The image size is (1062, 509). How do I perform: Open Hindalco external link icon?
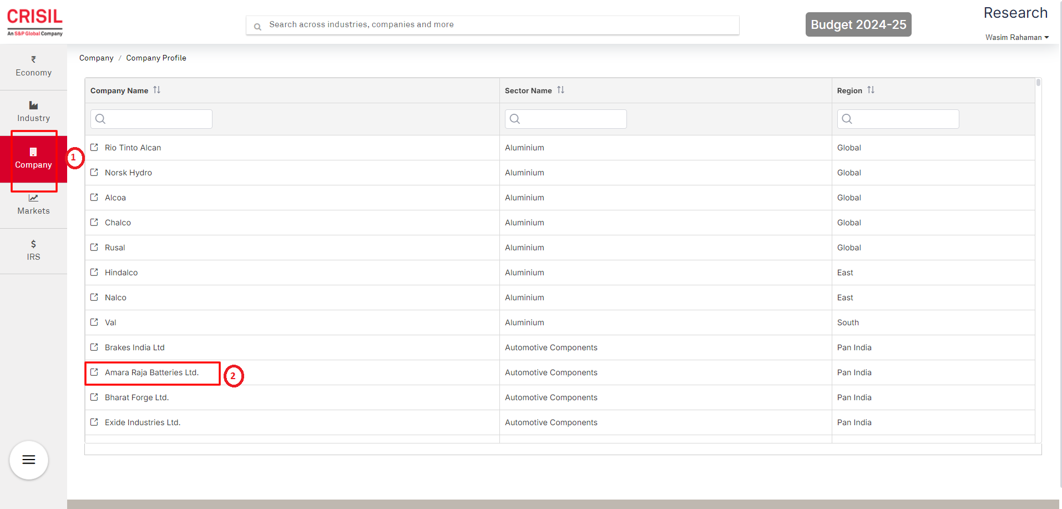pyautogui.click(x=94, y=272)
